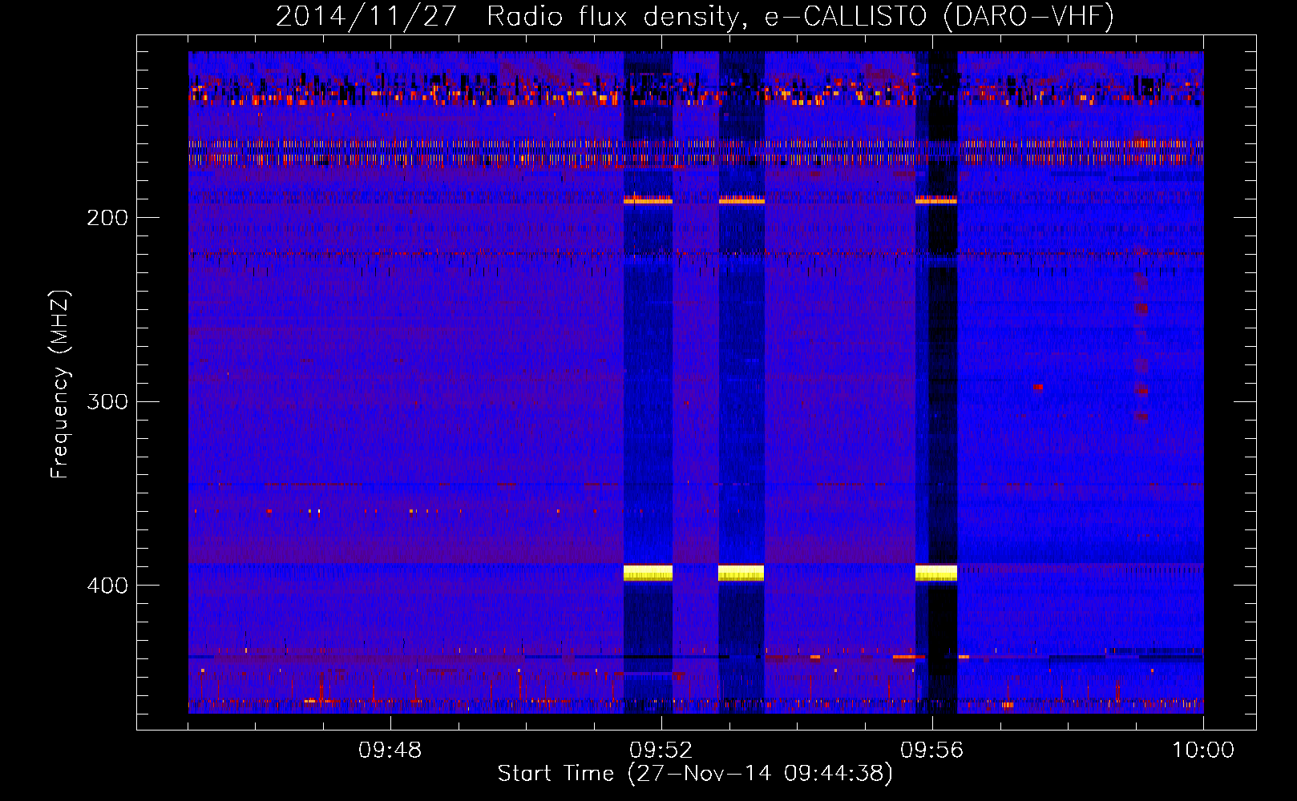Viewport: 1297px width, 801px height.
Task: Click the "09:52" time tick label
Action: [661, 751]
